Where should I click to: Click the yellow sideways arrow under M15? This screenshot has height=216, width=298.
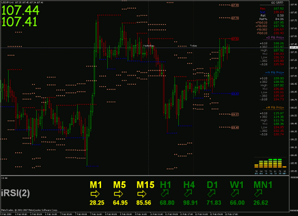point(142,194)
